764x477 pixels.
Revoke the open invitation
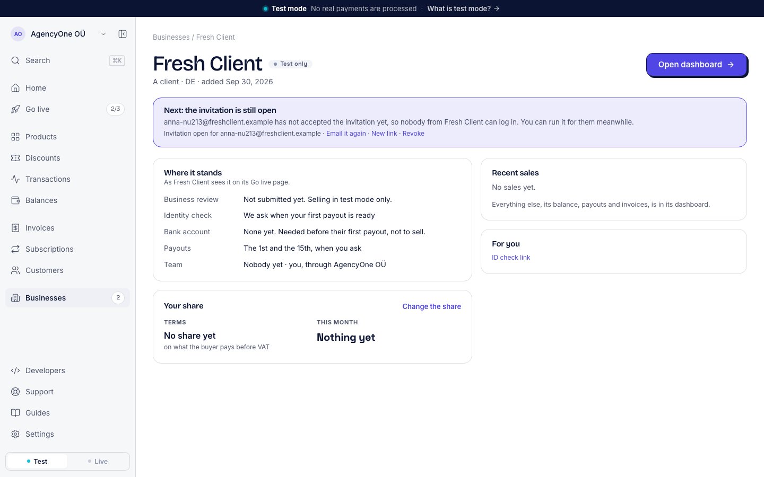413,134
